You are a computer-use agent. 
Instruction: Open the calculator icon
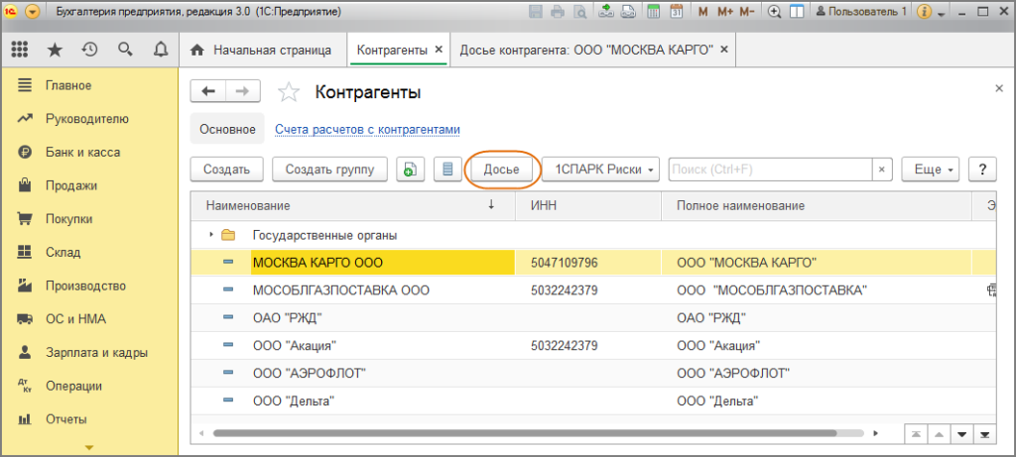pyautogui.click(x=653, y=12)
